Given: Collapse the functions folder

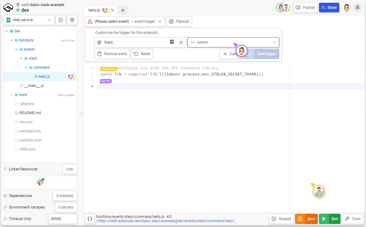Looking at the screenshot, I should (12, 40).
